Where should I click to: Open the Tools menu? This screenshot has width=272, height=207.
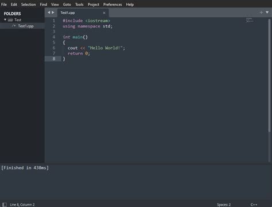[79, 5]
